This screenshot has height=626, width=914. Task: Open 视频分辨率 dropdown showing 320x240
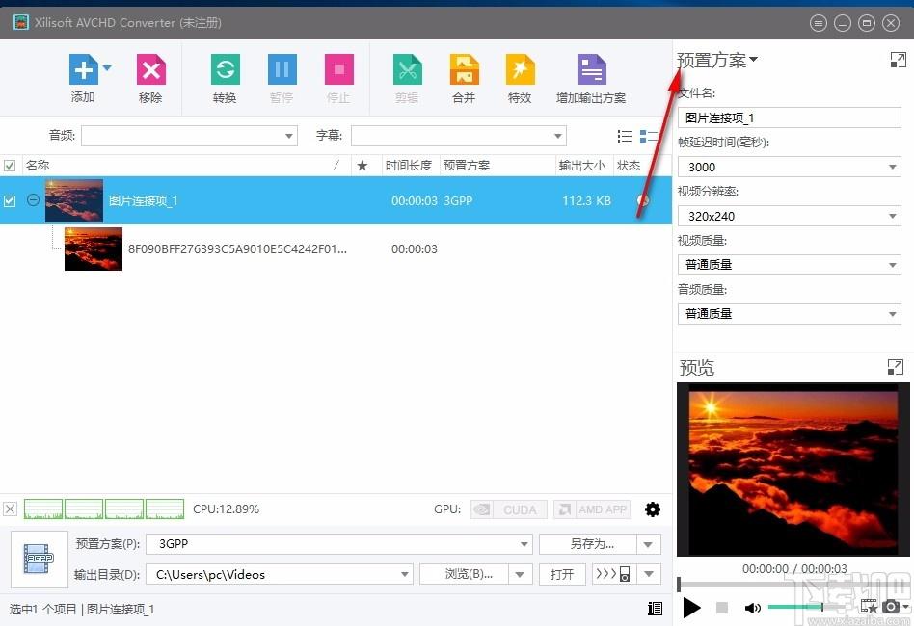pyautogui.click(x=790, y=216)
